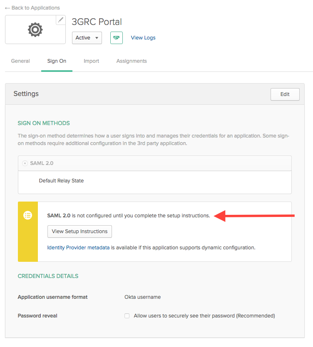This screenshot has width=313, height=347.
Task: Click the Settings panel heading
Action: click(x=26, y=94)
